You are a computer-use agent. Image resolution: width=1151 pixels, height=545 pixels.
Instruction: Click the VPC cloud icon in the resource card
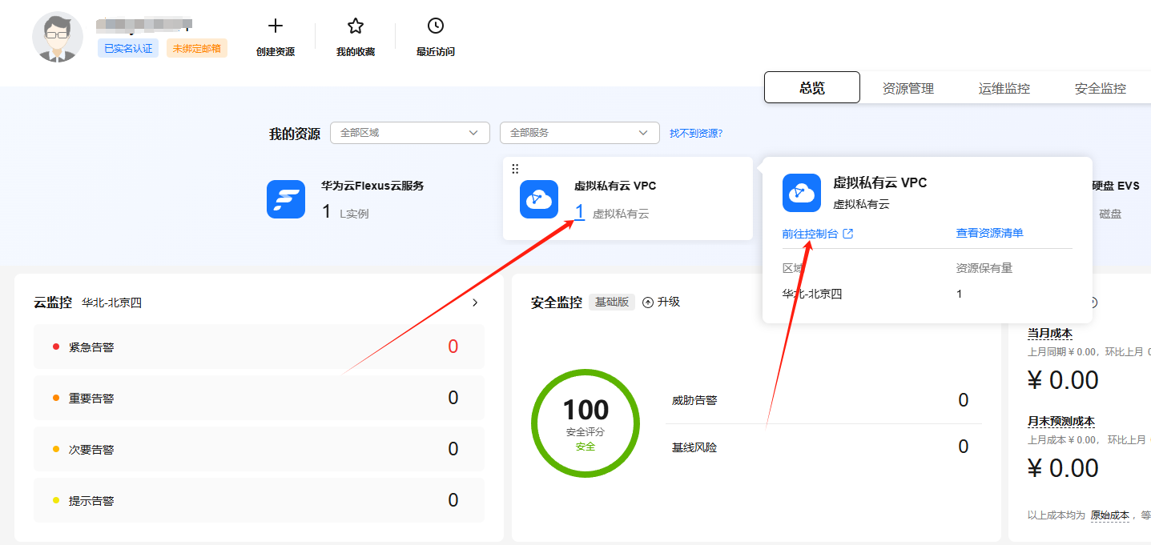pyautogui.click(x=539, y=199)
